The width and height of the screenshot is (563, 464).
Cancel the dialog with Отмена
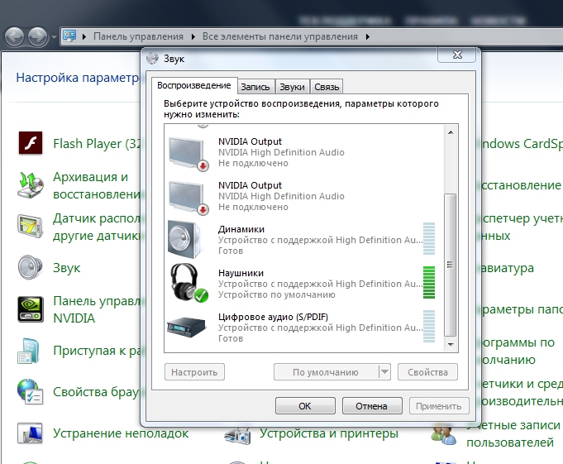[372, 406]
